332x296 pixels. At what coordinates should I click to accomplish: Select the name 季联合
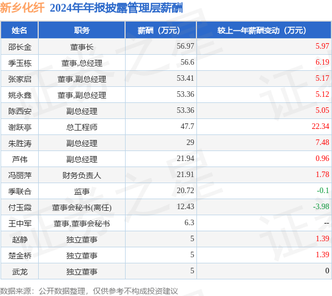[x=20, y=191]
